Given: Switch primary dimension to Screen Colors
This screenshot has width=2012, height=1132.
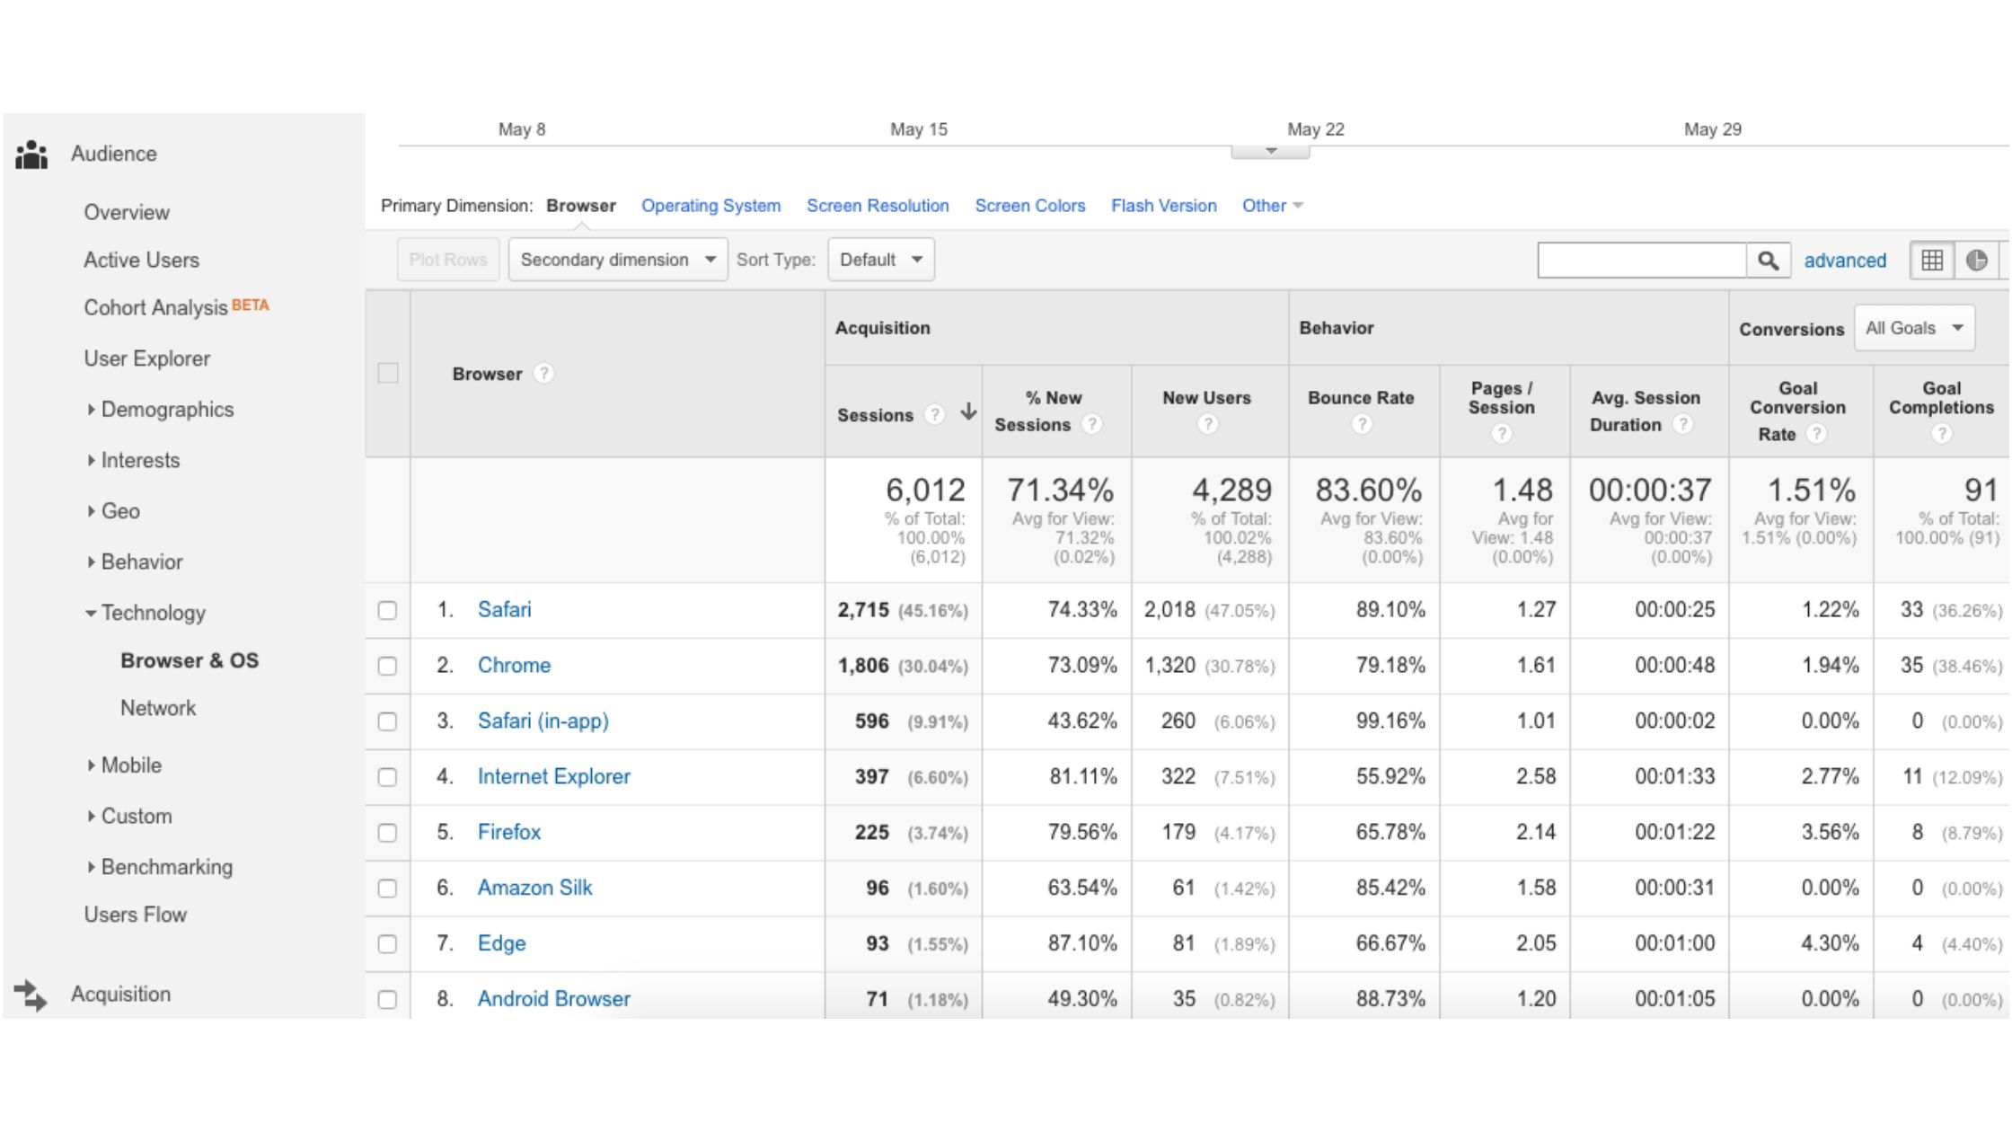Looking at the screenshot, I should (x=1030, y=206).
